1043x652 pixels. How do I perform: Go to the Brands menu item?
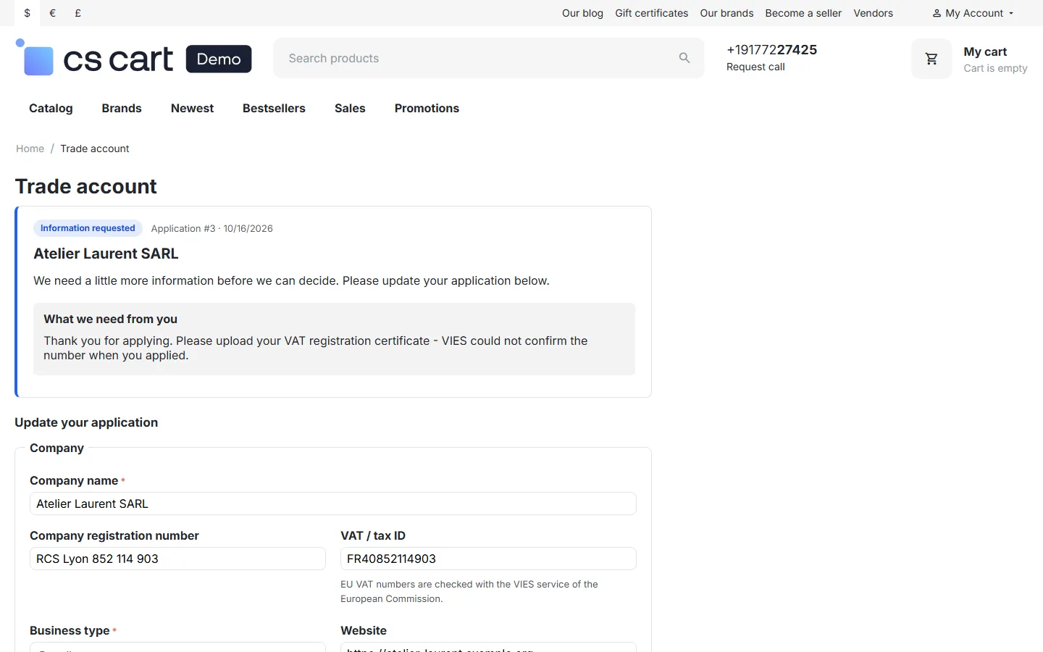point(122,108)
